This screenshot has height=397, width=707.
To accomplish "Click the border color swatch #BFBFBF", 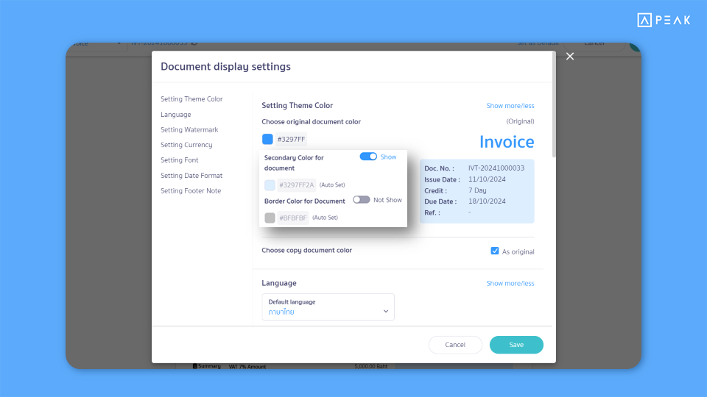I will [x=270, y=218].
